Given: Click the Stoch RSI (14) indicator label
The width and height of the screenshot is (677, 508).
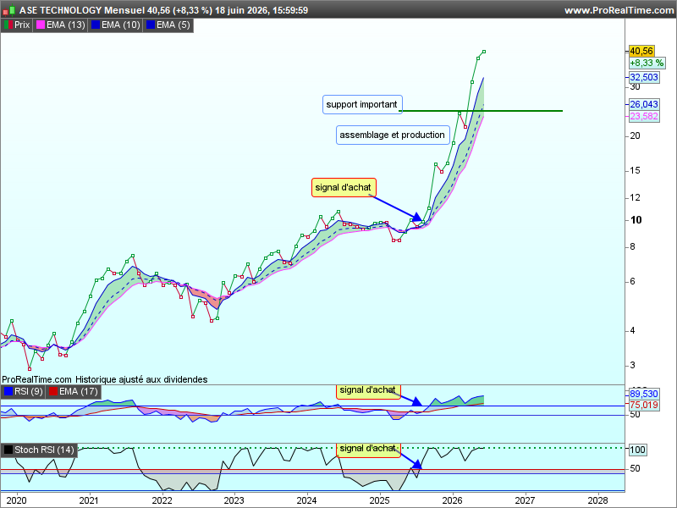Looking at the screenshot, I should point(44,450).
